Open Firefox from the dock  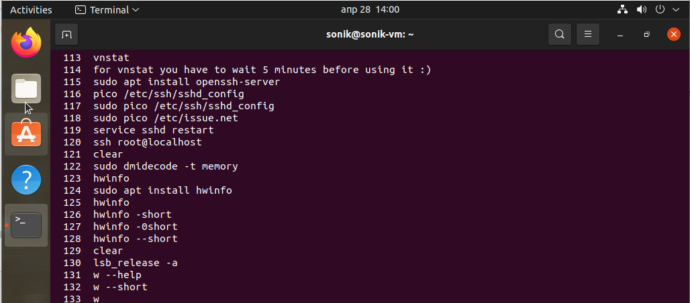(x=26, y=43)
